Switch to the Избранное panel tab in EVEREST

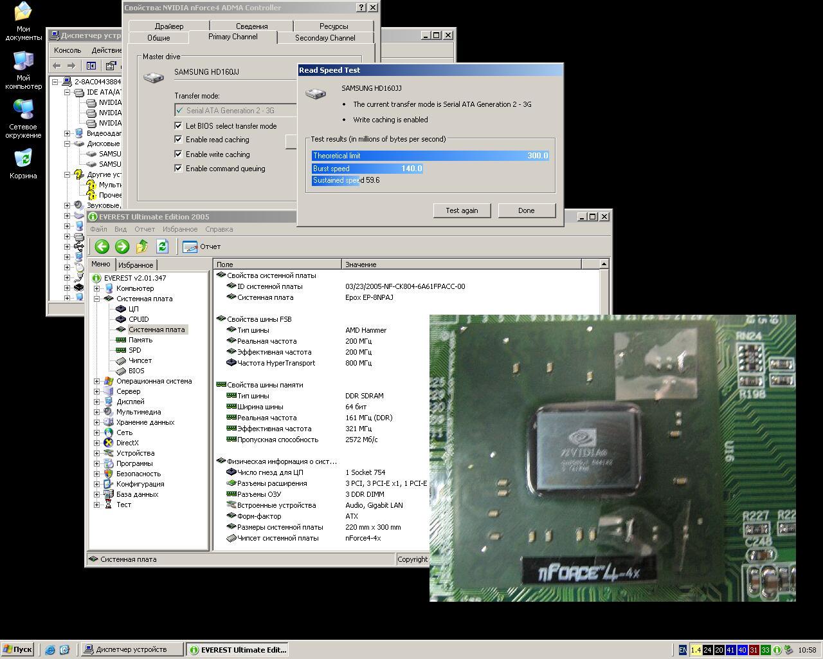(136, 265)
